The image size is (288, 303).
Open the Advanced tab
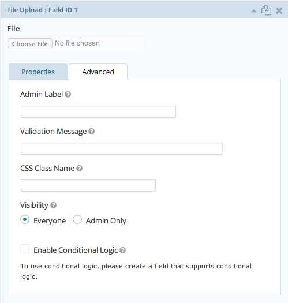98,72
